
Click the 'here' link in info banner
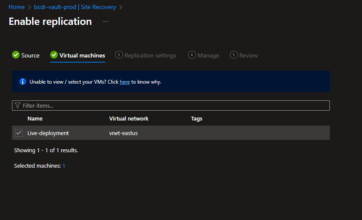click(125, 82)
